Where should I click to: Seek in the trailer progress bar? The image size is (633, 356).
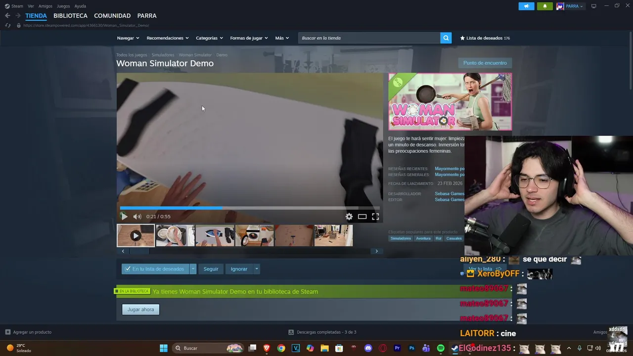[x=250, y=208]
